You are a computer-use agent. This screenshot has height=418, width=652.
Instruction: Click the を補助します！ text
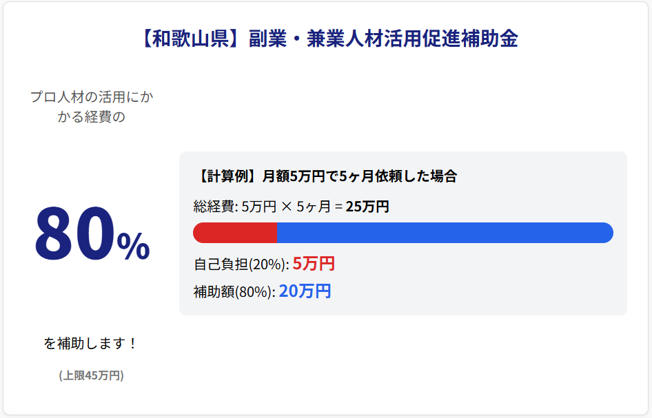pyautogui.click(x=92, y=343)
